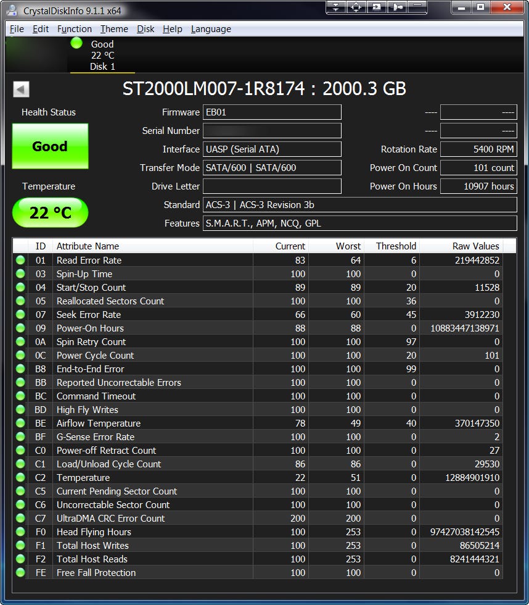Click the Attribute Name column header
This screenshot has height=605, width=529.
click(x=152, y=246)
